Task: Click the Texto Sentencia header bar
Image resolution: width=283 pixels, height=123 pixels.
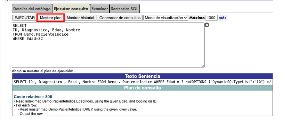Action: pyautogui.click(x=142, y=76)
